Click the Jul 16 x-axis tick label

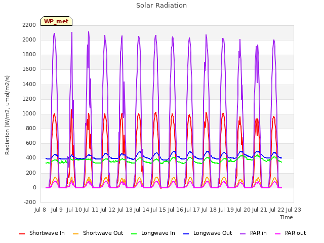click(175, 210)
